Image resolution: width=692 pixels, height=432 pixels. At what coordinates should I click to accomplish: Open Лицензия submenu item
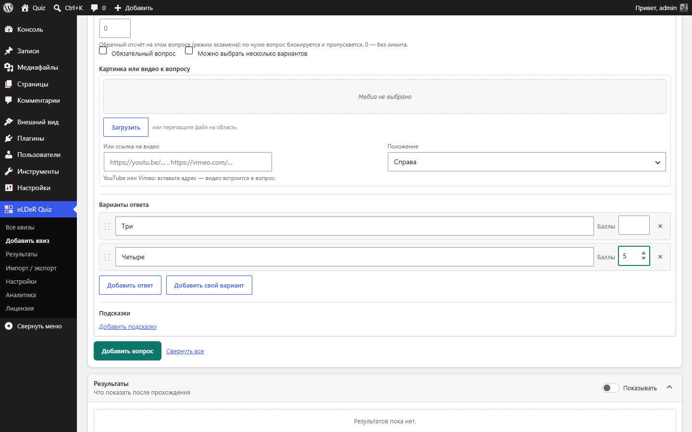(x=20, y=308)
